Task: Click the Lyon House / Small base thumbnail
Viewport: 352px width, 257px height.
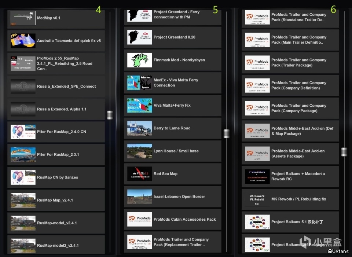Action: pyautogui.click(x=140, y=151)
